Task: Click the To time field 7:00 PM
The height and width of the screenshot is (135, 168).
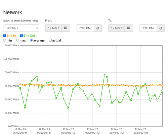Action: click(148, 28)
